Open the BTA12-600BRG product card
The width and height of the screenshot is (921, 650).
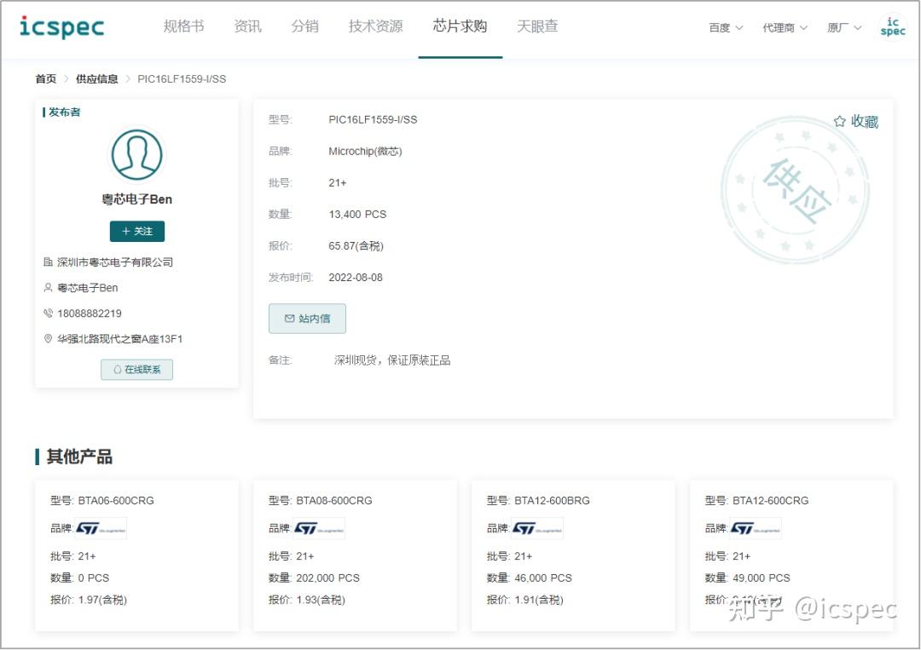(x=572, y=558)
